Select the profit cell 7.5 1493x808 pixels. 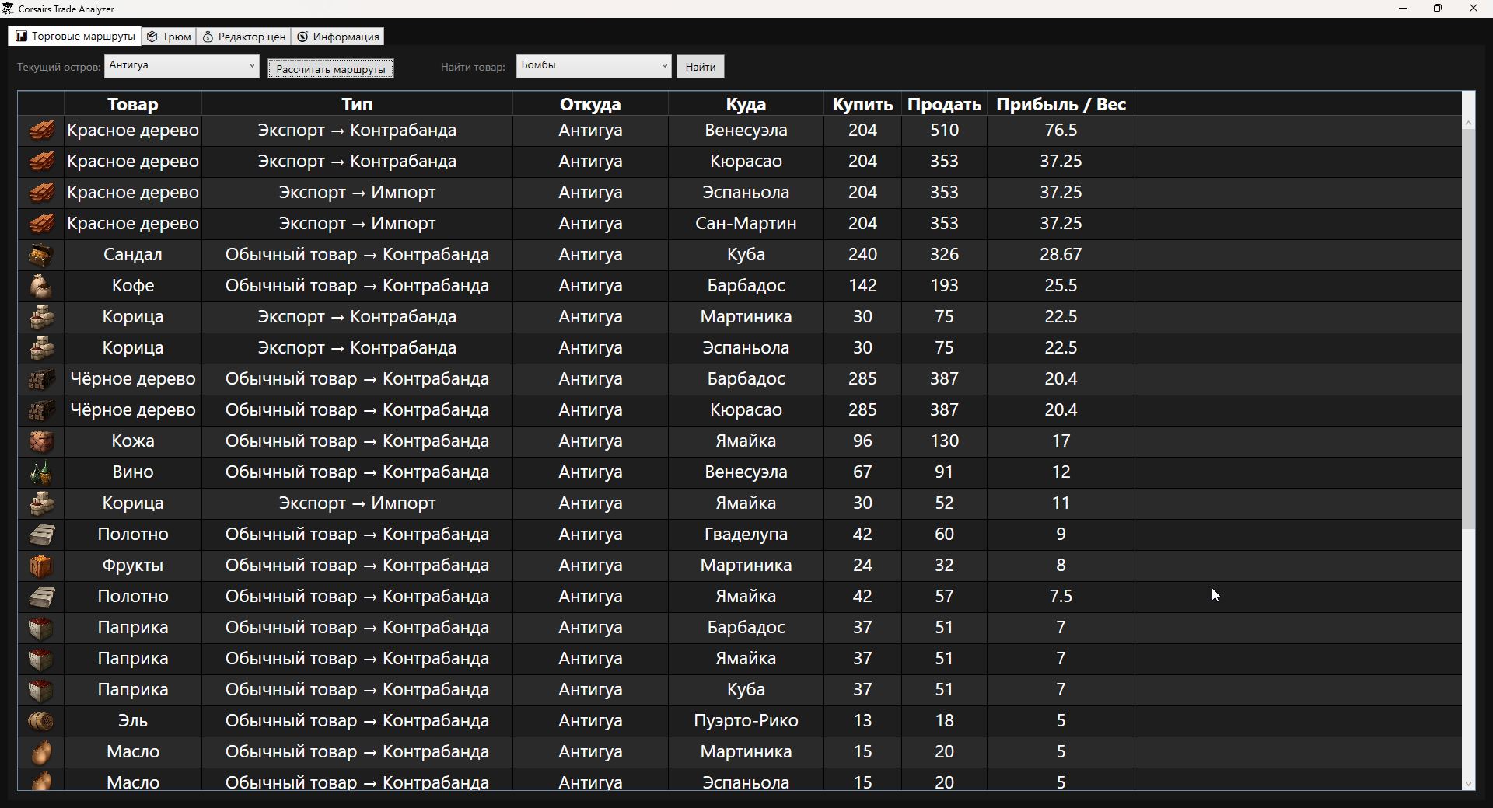point(1061,597)
